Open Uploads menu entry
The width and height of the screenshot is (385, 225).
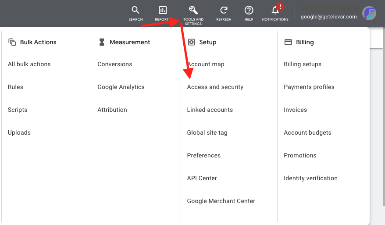[x=19, y=132]
